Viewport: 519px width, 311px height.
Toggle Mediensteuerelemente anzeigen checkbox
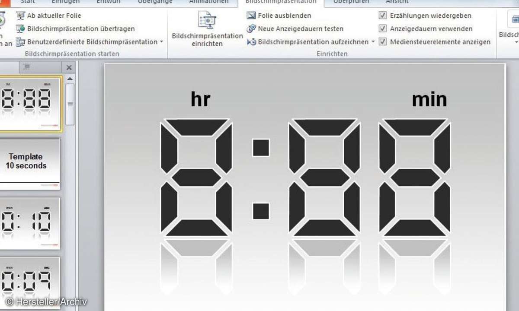click(382, 42)
